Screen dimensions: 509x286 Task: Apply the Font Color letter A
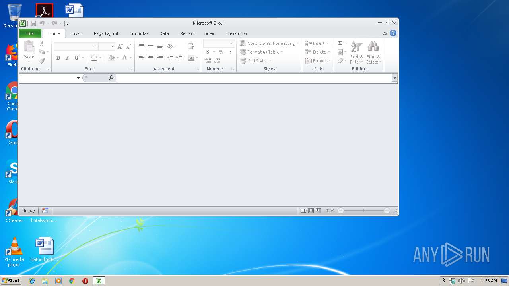tap(124, 58)
